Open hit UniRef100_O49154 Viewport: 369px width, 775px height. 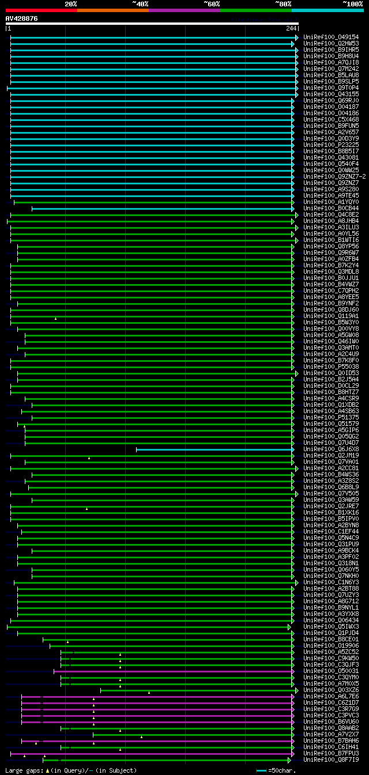click(x=331, y=37)
